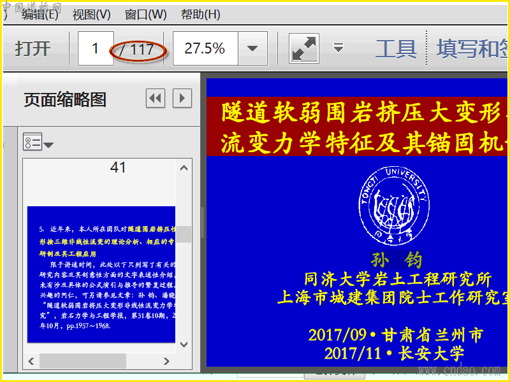
Task: Open the zoom level dropdown arrow
Action: click(x=252, y=48)
